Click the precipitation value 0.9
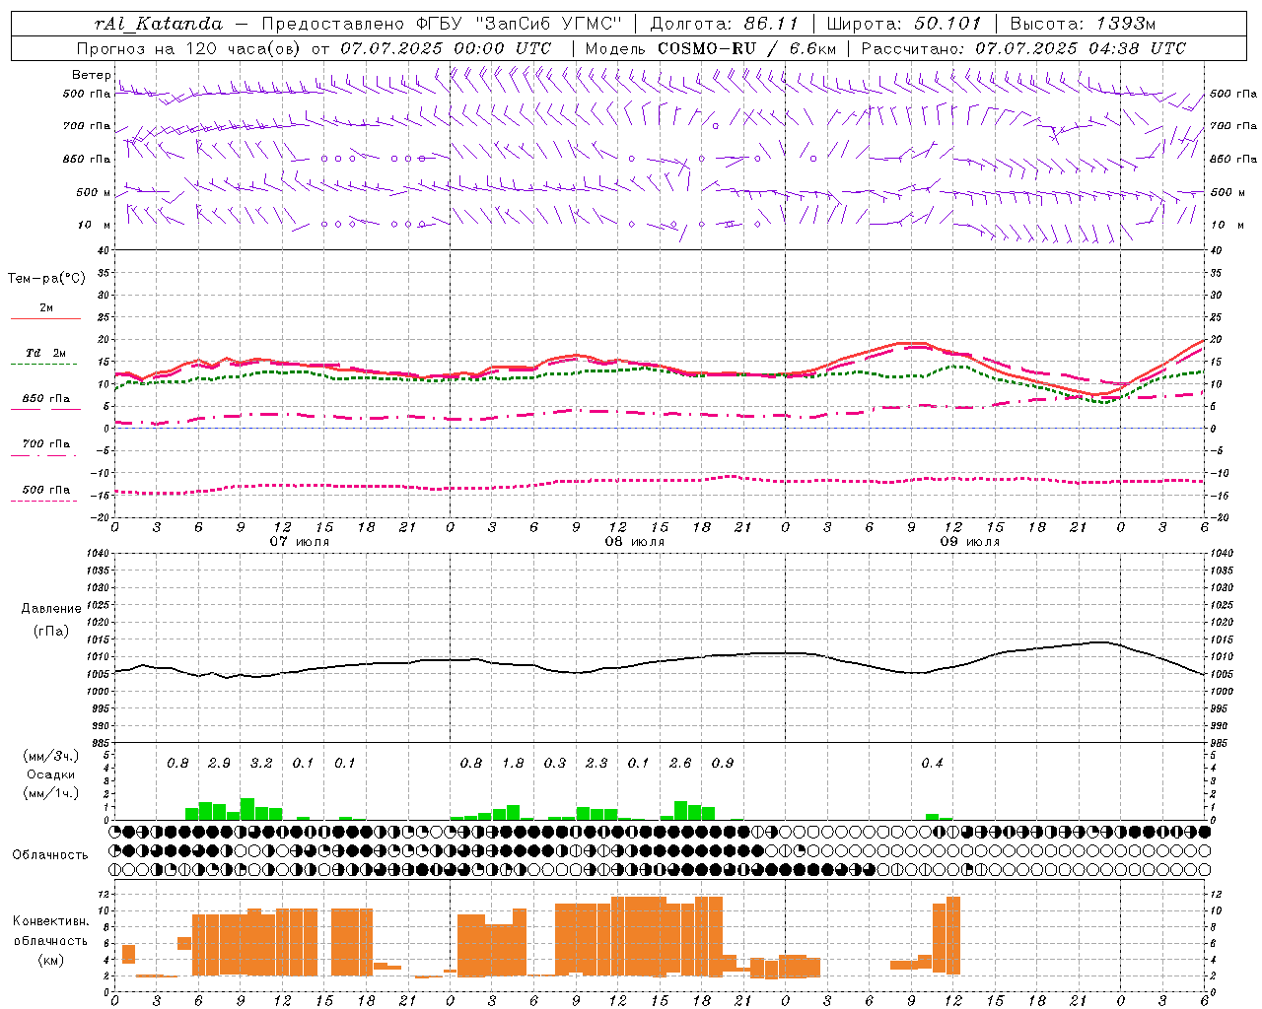The image size is (1262, 1009). tap(723, 763)
